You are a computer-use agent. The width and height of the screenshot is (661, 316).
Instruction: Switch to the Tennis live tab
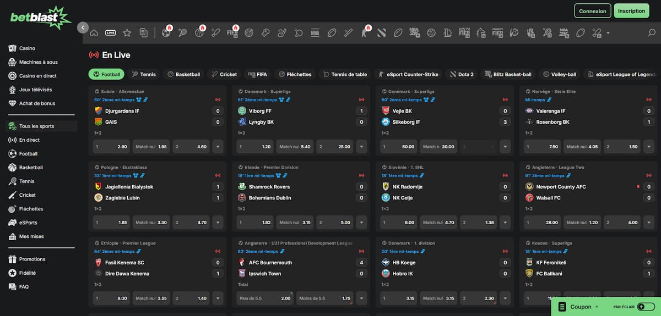click(143, 74)
